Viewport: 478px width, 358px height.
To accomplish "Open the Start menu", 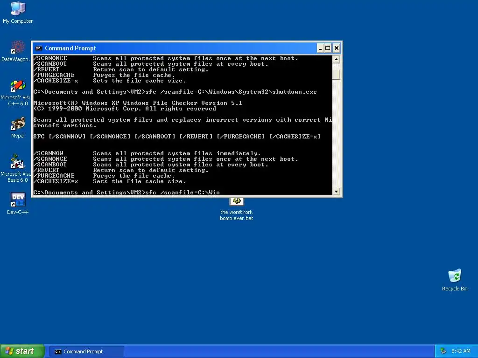I will [22, 351].
